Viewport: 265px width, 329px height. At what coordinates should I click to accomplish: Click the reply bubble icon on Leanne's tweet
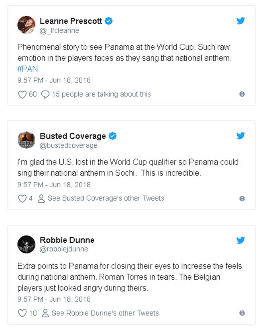(46, 94)
